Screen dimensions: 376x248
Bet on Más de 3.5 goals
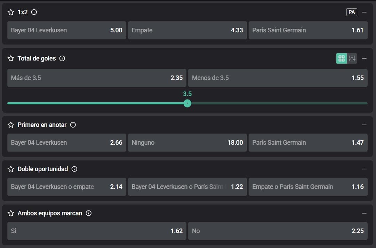(97, 78)
